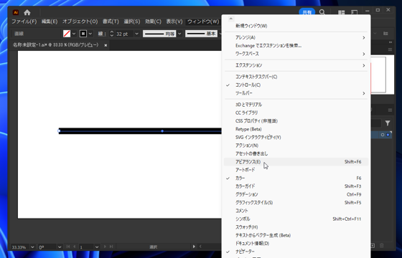The image size is (402, 258).
Task: Go to the next artboard arrow
Action: tap(105, 247)
